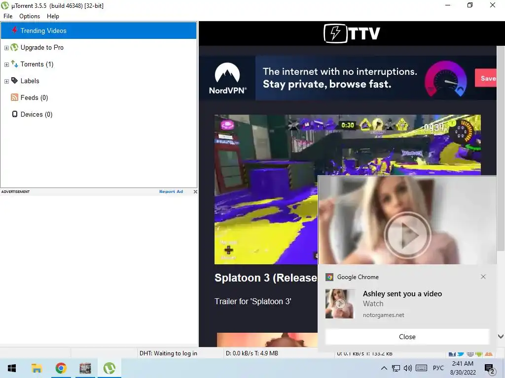Open the clock showing 2:41 AM
This screenshot has width=505, height=378.
(463, 368)
